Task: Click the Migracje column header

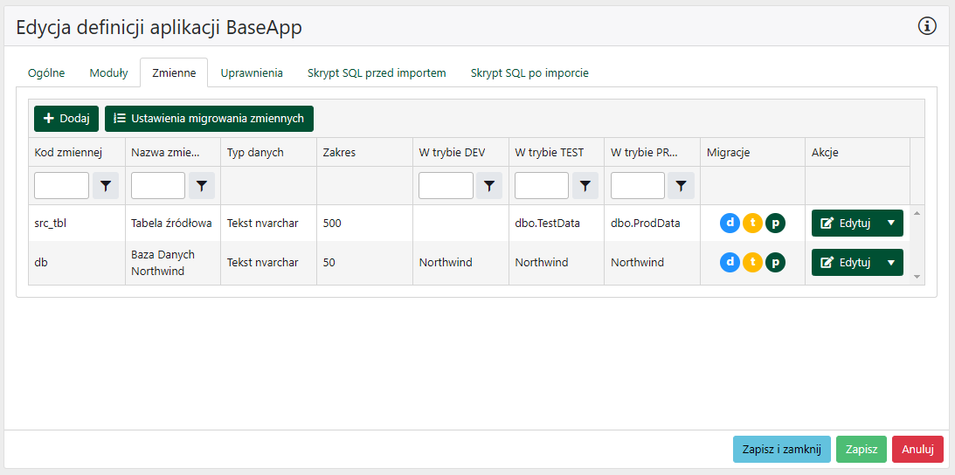Action: point(753,152)
